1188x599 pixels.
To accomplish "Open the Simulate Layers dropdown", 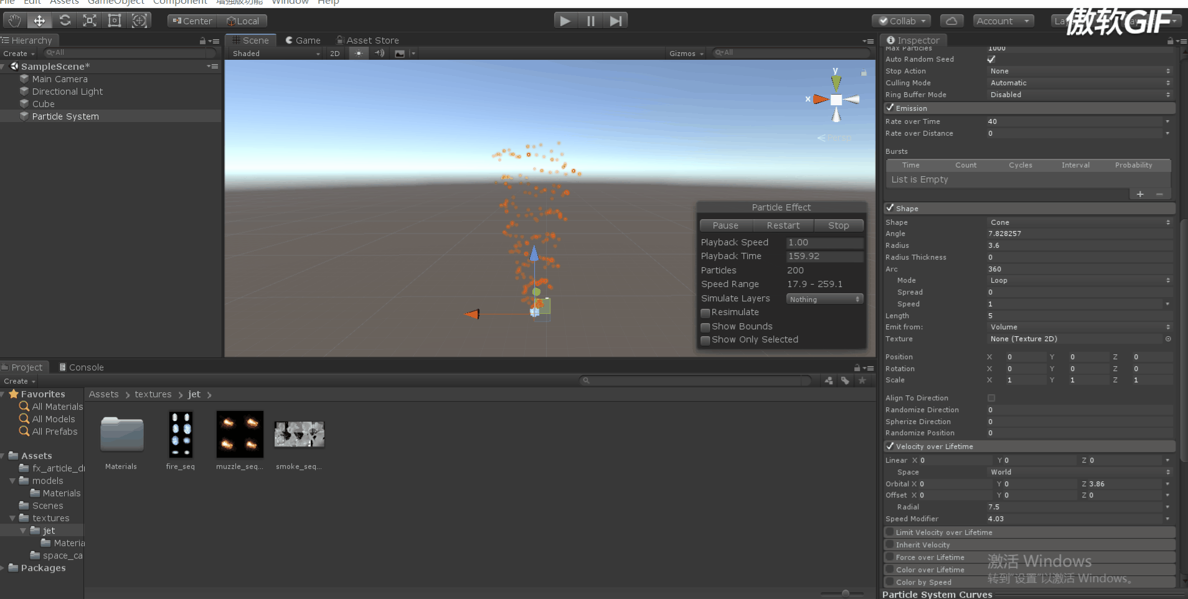I will (825, 299).
